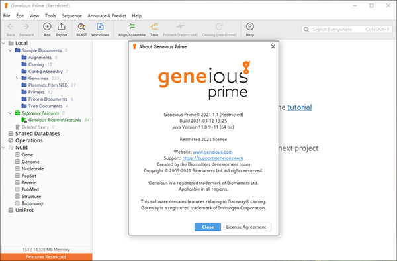Click the Export toolbar icon
The image size is (397, 261).
[62, 26]
